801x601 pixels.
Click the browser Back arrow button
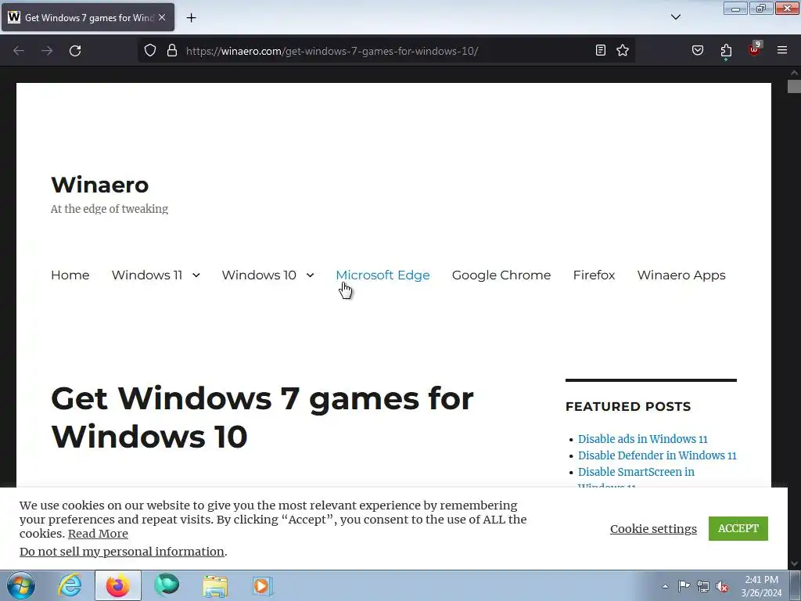click(19, 51)
